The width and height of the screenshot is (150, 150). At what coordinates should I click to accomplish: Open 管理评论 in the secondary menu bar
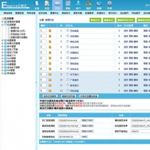(x=54, y=13)
